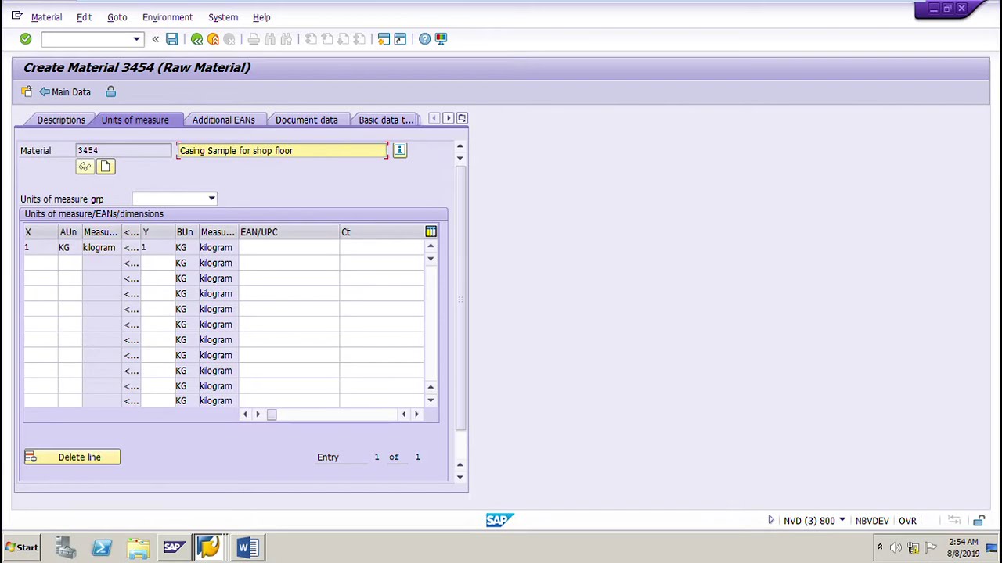Click table scroll-down arrow below Ct column
Viewport: 1002px width, 563px height.
tap(430, 259)
